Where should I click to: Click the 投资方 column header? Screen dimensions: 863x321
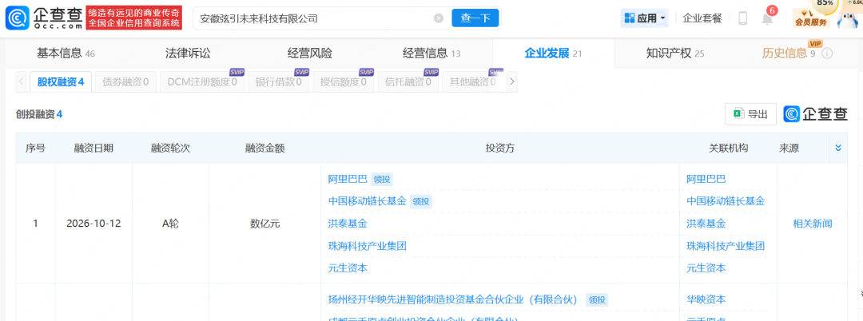point(499,148)
